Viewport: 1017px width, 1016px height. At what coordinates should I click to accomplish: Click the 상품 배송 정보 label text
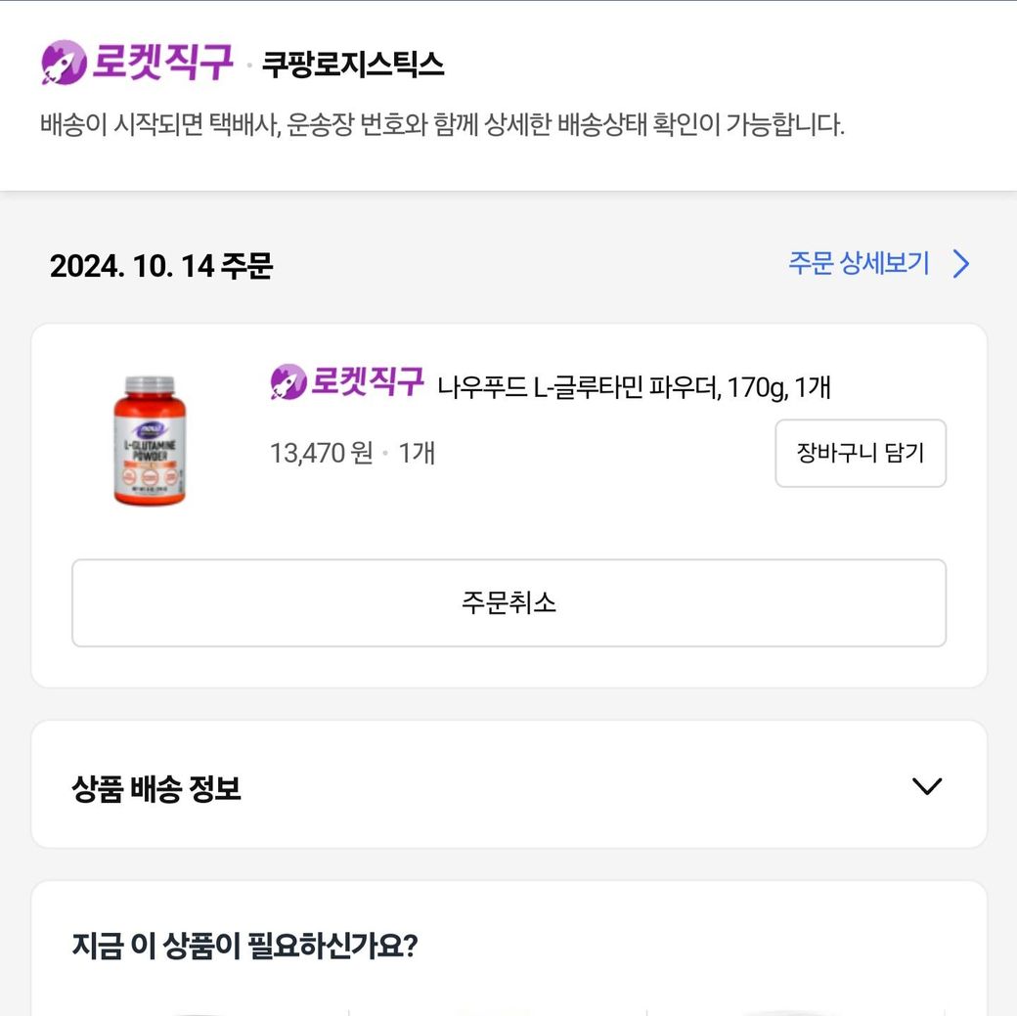coord(156,788)
